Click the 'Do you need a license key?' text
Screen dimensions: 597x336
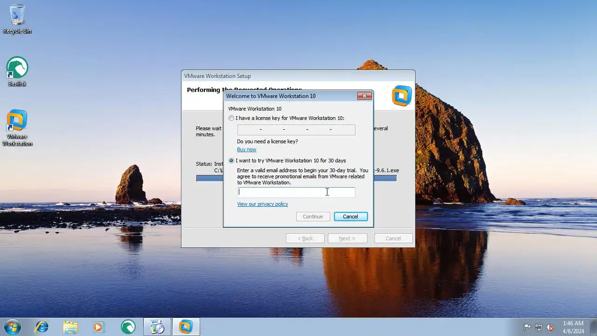coord(267,141)
